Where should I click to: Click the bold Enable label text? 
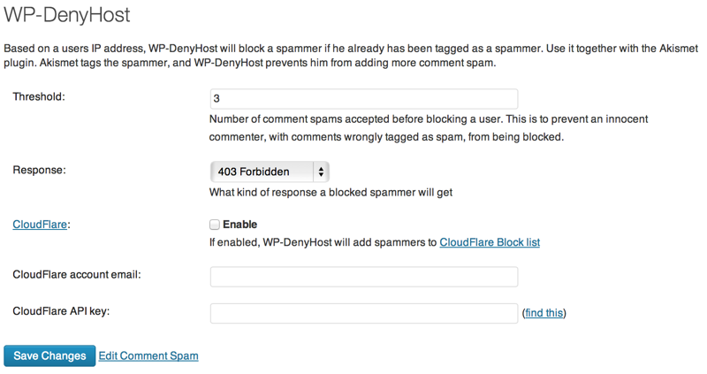click(x=239, y=225)
